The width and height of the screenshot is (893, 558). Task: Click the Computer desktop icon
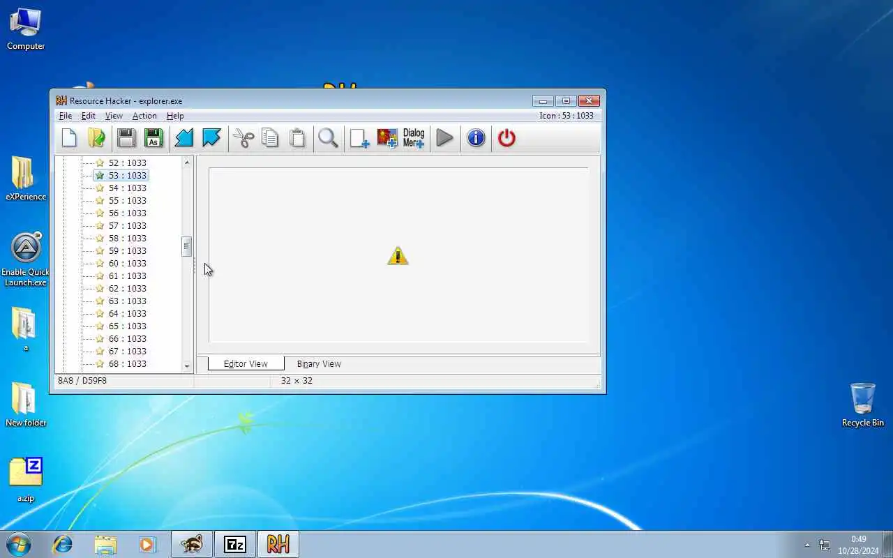26,29
